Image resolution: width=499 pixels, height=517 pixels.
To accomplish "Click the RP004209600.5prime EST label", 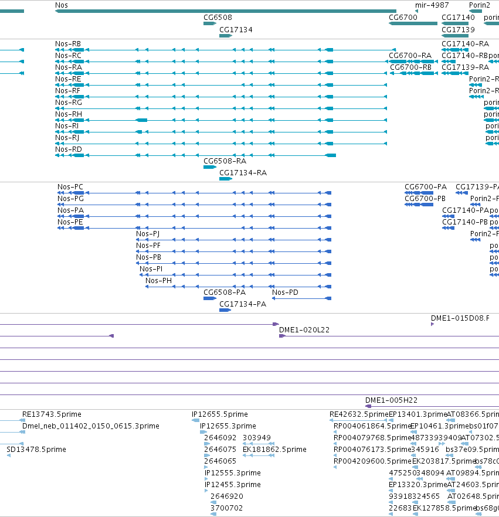I will tap(372, 461).
